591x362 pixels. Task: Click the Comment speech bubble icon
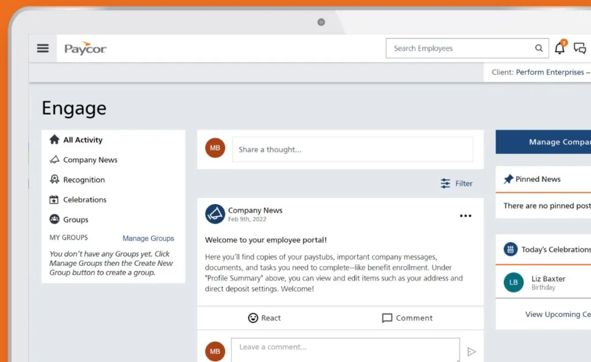point(387,318)
